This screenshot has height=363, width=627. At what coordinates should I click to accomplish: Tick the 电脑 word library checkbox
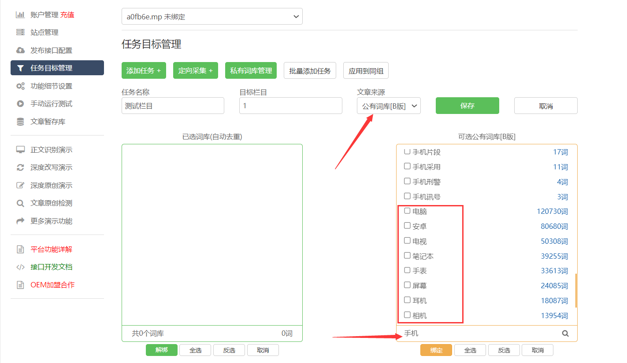tap(407, 211)
